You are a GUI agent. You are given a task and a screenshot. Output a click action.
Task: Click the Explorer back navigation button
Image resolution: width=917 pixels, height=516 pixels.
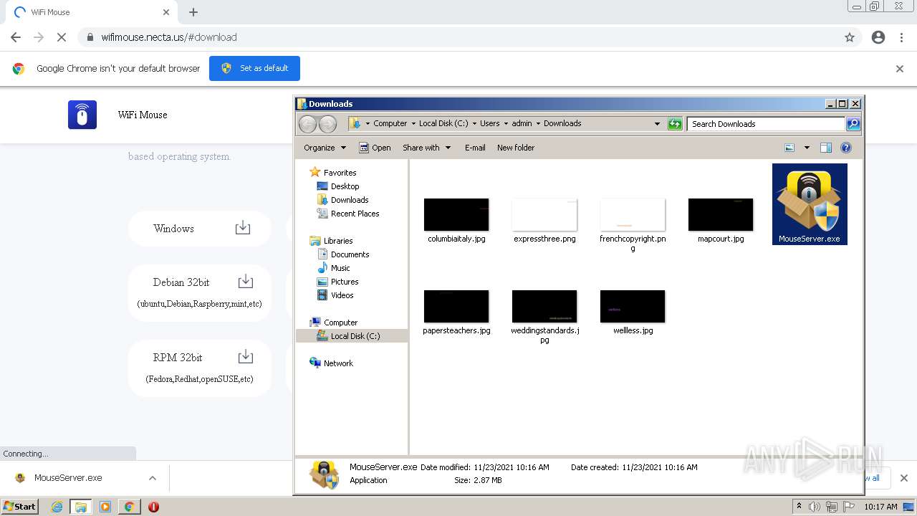(307, 124)
